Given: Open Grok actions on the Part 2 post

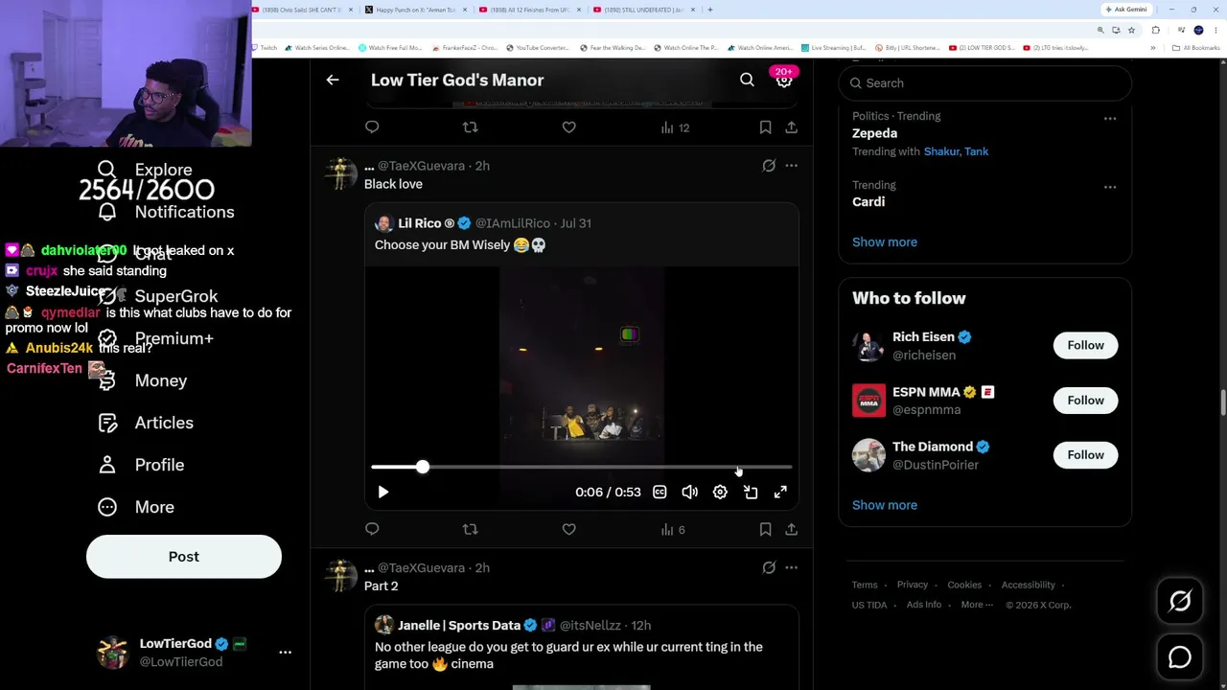Looking at the screenshot, I should [x=769, y=567].
